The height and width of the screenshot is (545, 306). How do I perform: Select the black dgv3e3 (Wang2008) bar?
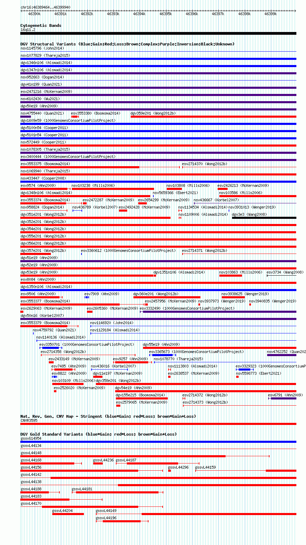coord(264,218)
